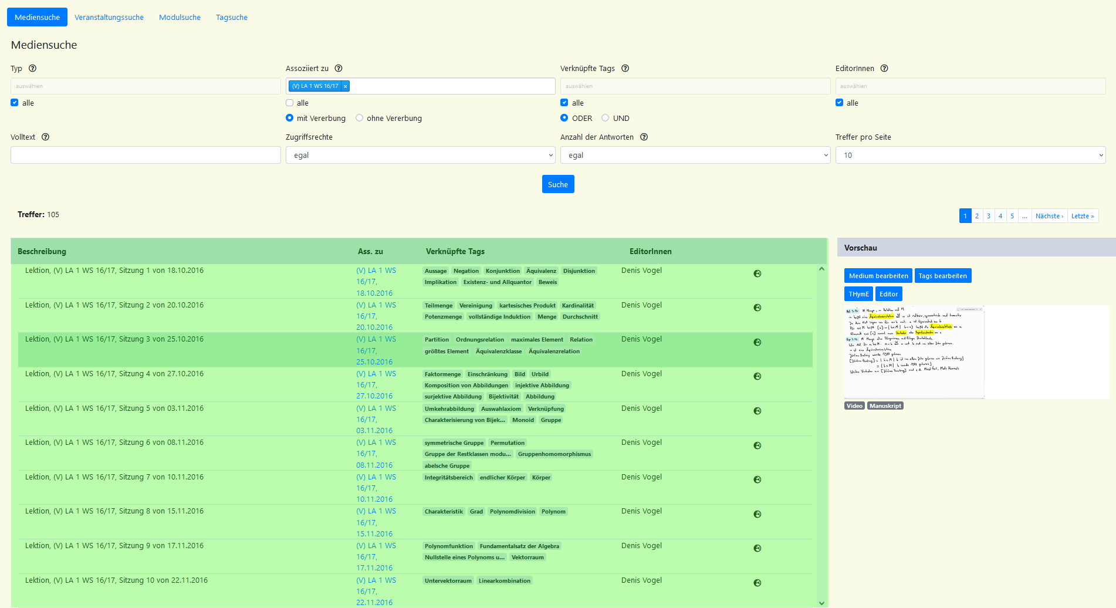1116x608 pixels.
Task: Open the Tagsuche tab
Action: click(232, 18)
